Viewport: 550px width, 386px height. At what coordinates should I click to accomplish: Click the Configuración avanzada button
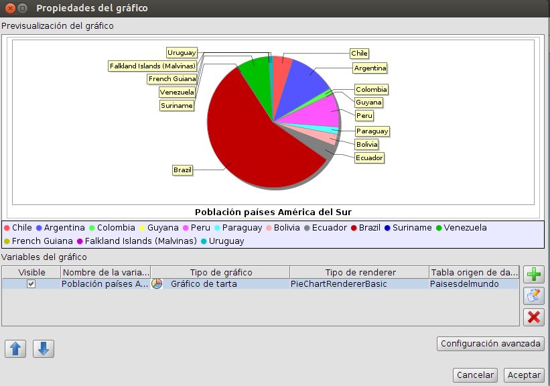(490, 344)
